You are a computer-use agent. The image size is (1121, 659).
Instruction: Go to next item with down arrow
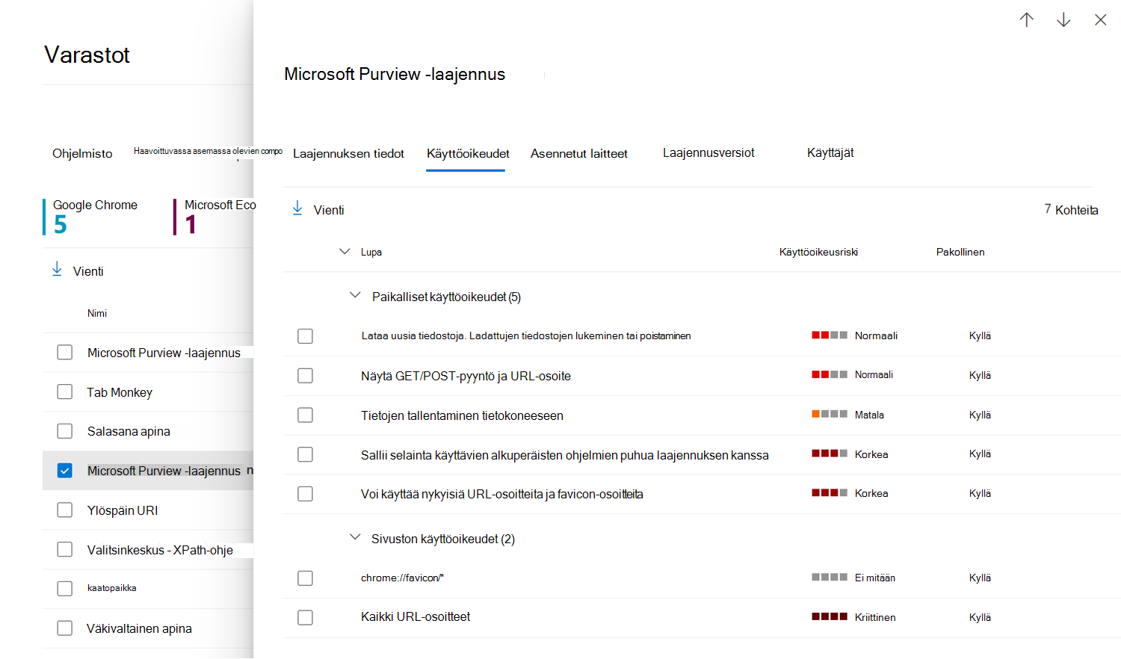[1063, 20]
